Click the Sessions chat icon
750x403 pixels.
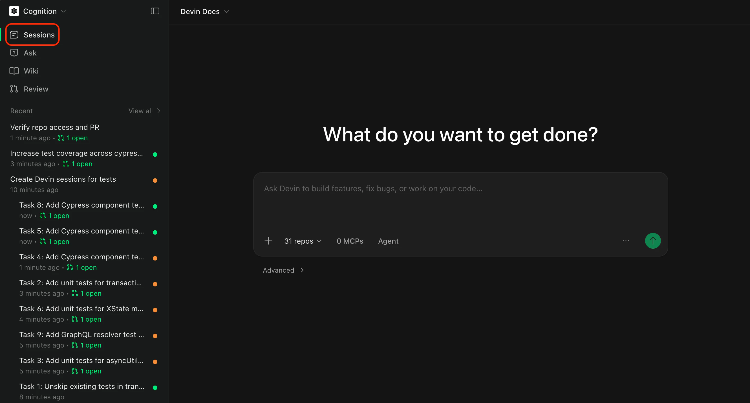coord(14,35)
